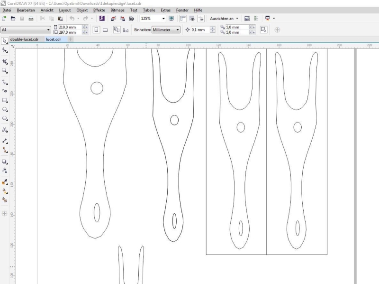This screenshot has width=379, height=284.
Task: Select the Artistic Media tool
Action: 5,91
